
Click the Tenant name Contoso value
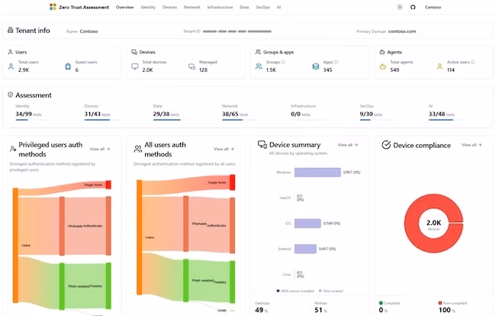(89, 31)
